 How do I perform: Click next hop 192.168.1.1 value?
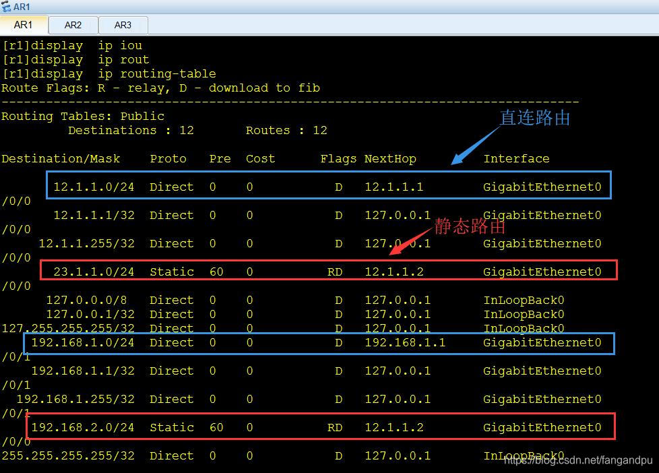[405, 343]
